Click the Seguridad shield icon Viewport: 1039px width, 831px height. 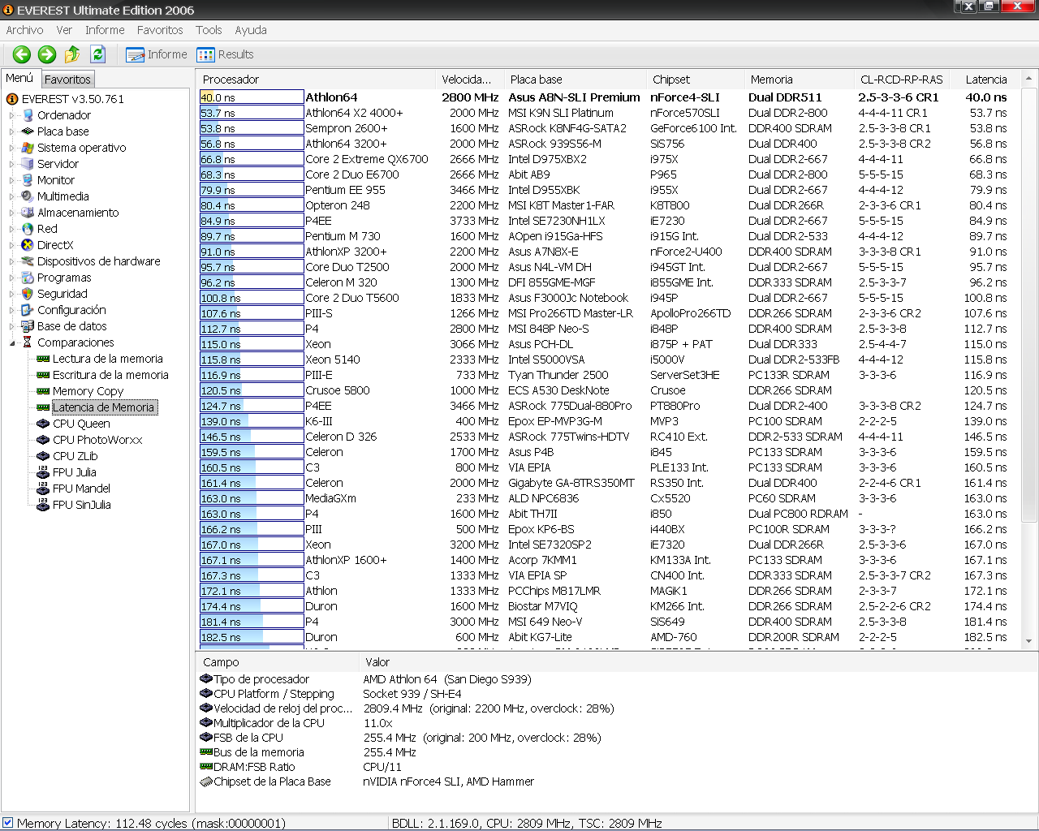pyautogui.click(x=28, y=294)
